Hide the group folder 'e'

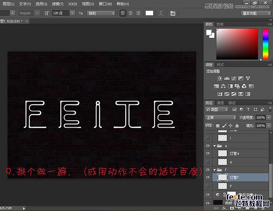tap(208, 146)
